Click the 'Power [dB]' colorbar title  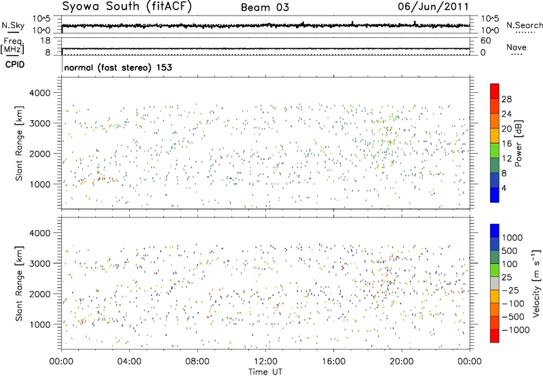[519, 143]
